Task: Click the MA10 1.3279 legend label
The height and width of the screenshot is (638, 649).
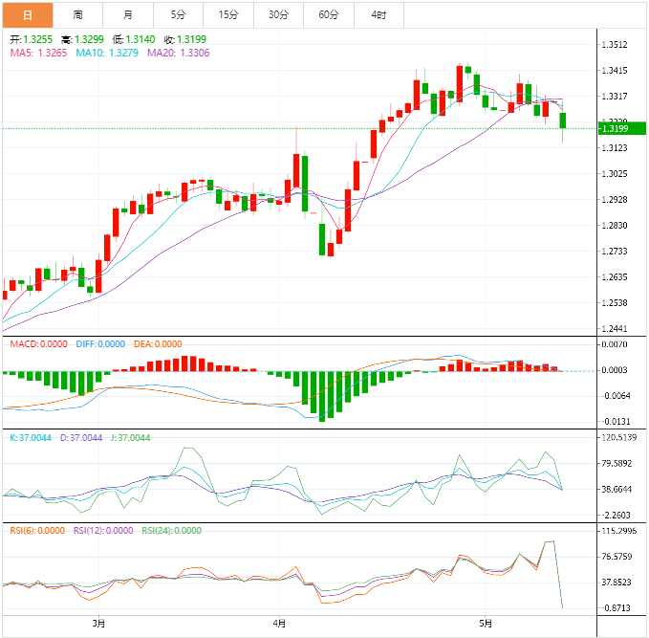Action: [x=107, y=53]
